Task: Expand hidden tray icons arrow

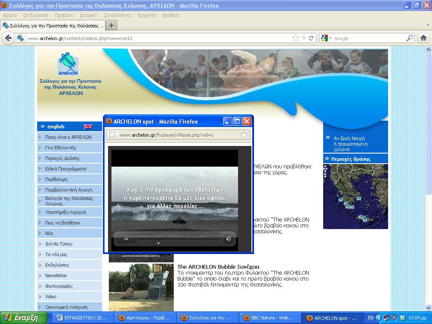Action: click(379, 318)
